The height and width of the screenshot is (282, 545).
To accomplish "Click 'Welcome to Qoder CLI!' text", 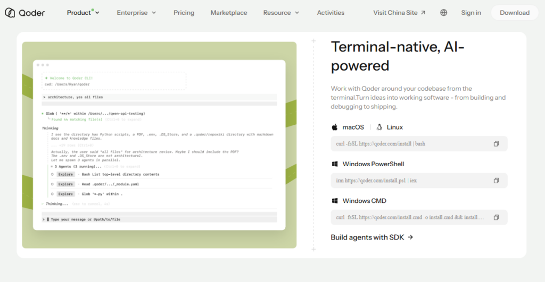I will coord(71,78).
